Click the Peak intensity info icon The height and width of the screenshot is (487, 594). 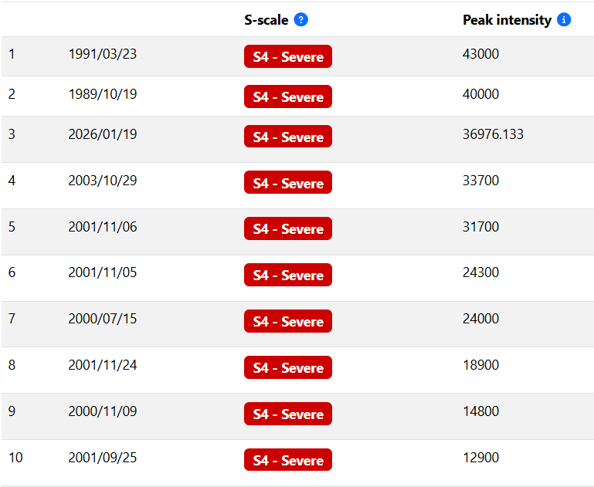pos(564,19)
